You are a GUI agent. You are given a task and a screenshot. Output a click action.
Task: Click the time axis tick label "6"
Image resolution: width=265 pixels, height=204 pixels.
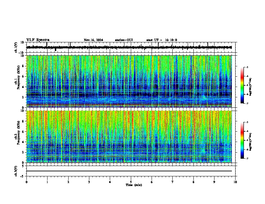(152, 182)
